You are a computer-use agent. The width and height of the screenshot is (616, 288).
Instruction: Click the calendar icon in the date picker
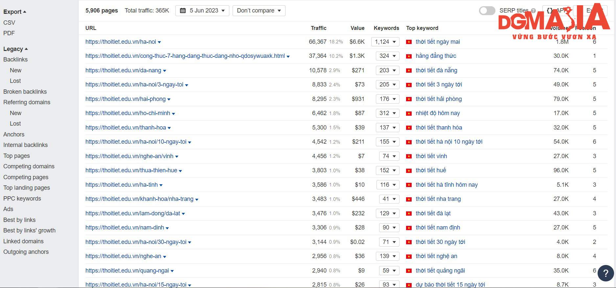coord(183,11)
